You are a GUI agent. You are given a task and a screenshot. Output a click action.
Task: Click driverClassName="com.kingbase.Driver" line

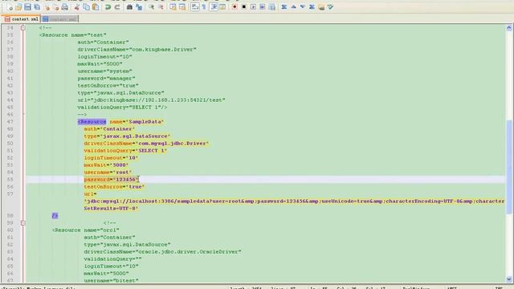point(137,50)
